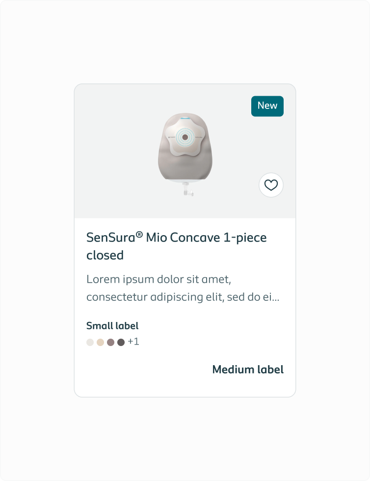Choose the mauve color swatch
370x481 pixels.
pos(110,342)
